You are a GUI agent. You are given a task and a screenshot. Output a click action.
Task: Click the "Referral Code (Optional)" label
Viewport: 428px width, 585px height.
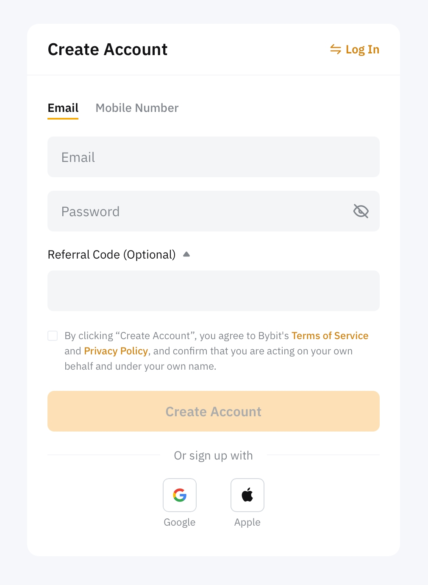pos(111,255)
